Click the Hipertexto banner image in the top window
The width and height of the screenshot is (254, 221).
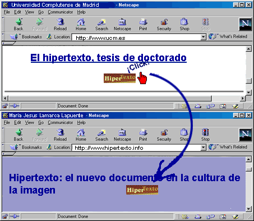119,78
